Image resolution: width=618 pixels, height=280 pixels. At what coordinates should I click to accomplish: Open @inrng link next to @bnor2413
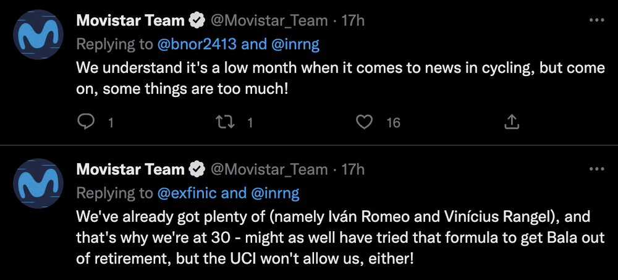coord(294,45)
